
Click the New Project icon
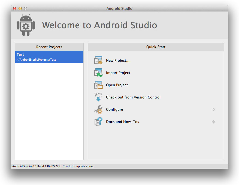coord(98,60)
